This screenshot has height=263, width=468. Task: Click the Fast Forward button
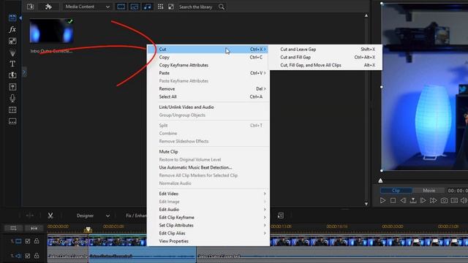tap(434, 201)
